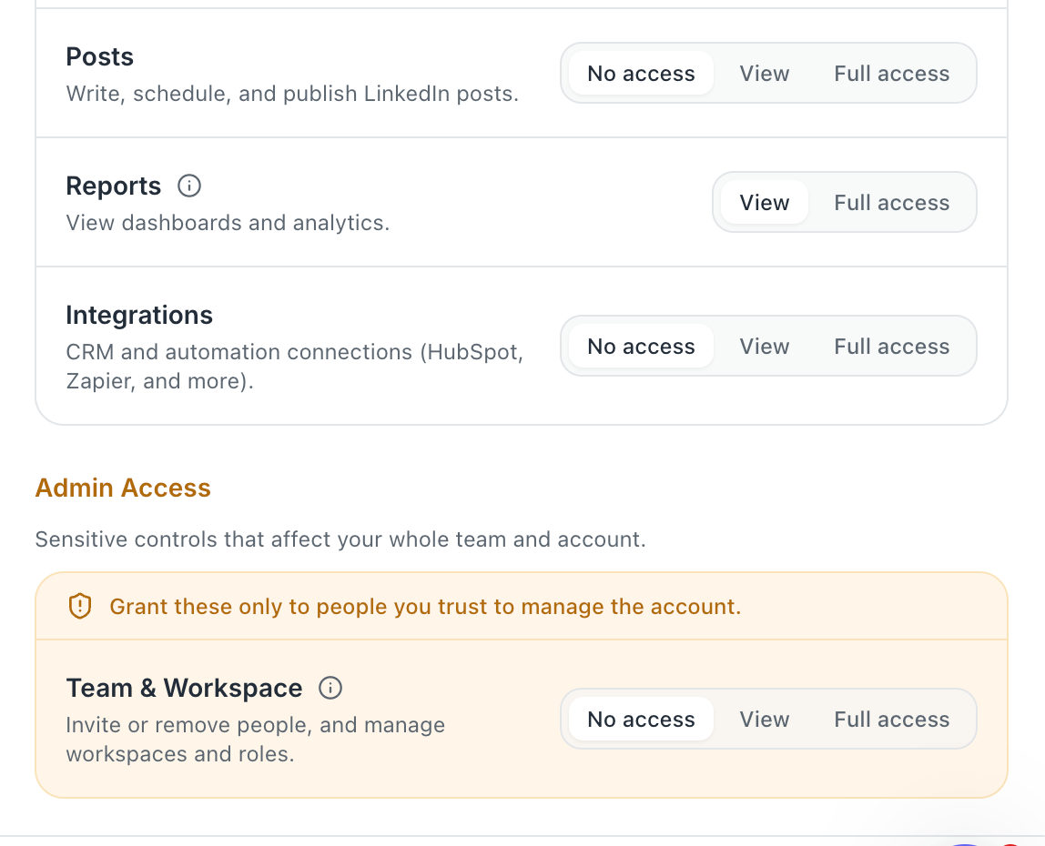Choose View for Team & Workspace

765,720
